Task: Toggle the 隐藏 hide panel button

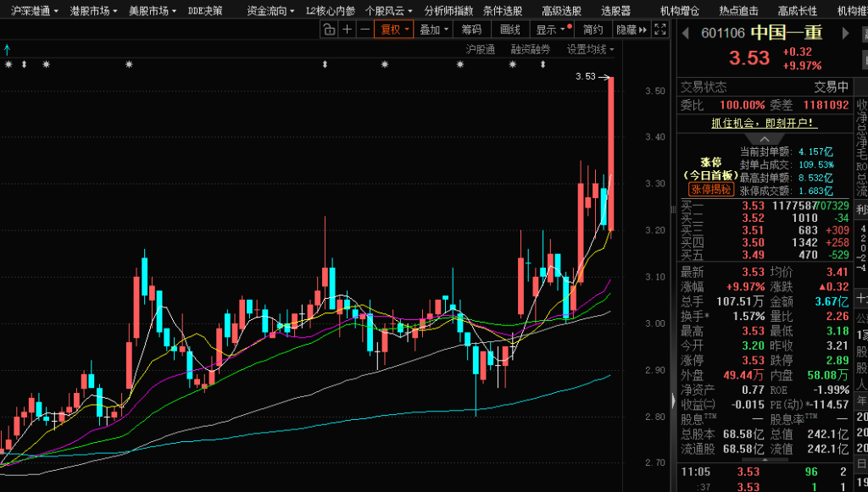Action: (x=632, y=30)
